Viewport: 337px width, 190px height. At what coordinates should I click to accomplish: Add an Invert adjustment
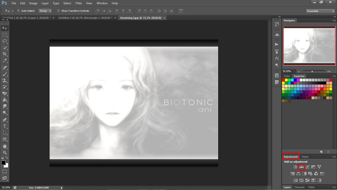pos(295,180)
